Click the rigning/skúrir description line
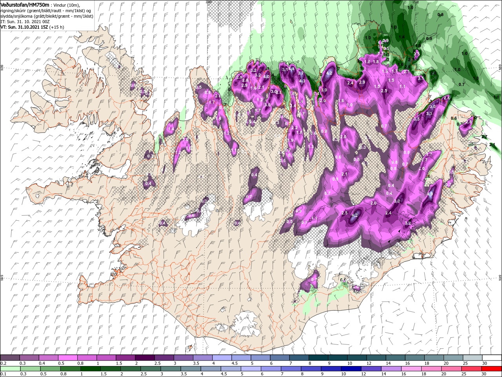 coord(45,11)
